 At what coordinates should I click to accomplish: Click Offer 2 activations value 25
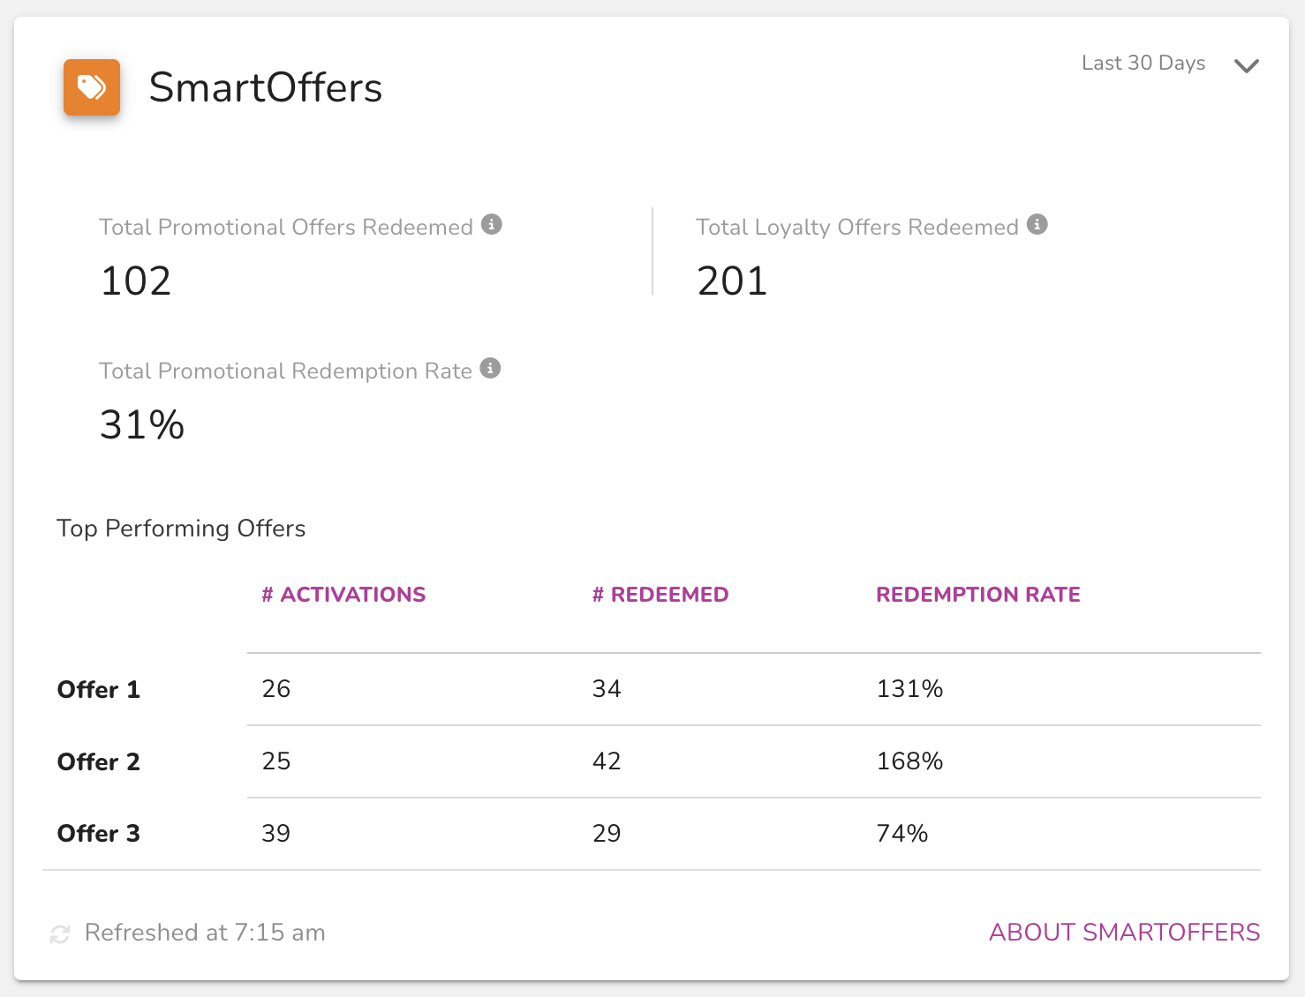[x=276, y=761]
